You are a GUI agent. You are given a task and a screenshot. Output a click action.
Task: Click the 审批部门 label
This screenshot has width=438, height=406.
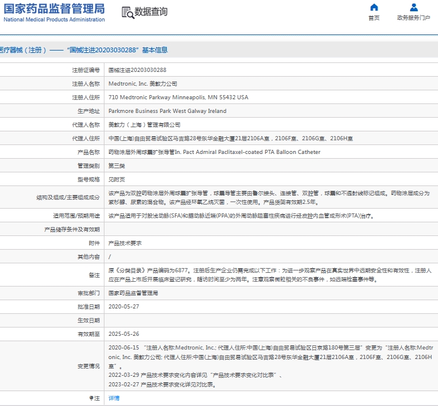point(88,293)
